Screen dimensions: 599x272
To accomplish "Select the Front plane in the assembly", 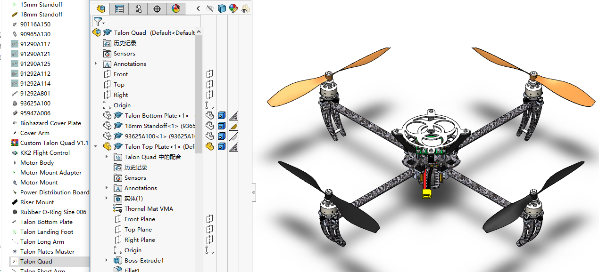I will click(121, 74).
